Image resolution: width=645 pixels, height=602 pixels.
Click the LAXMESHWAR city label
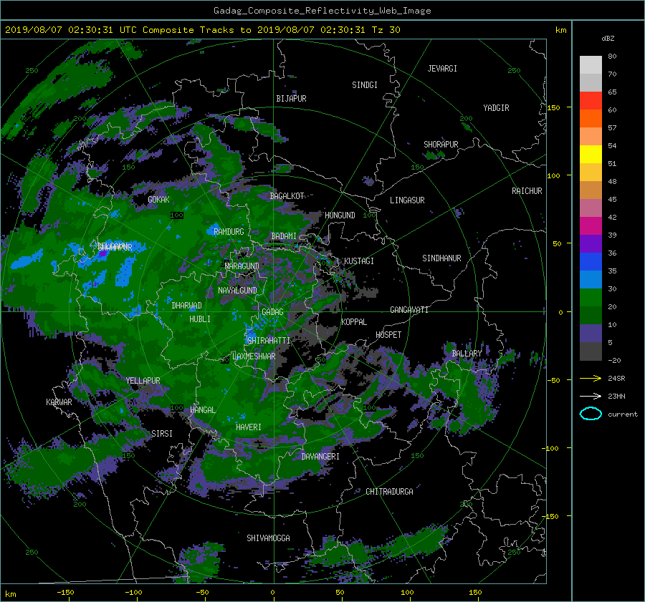pos(254,356)
